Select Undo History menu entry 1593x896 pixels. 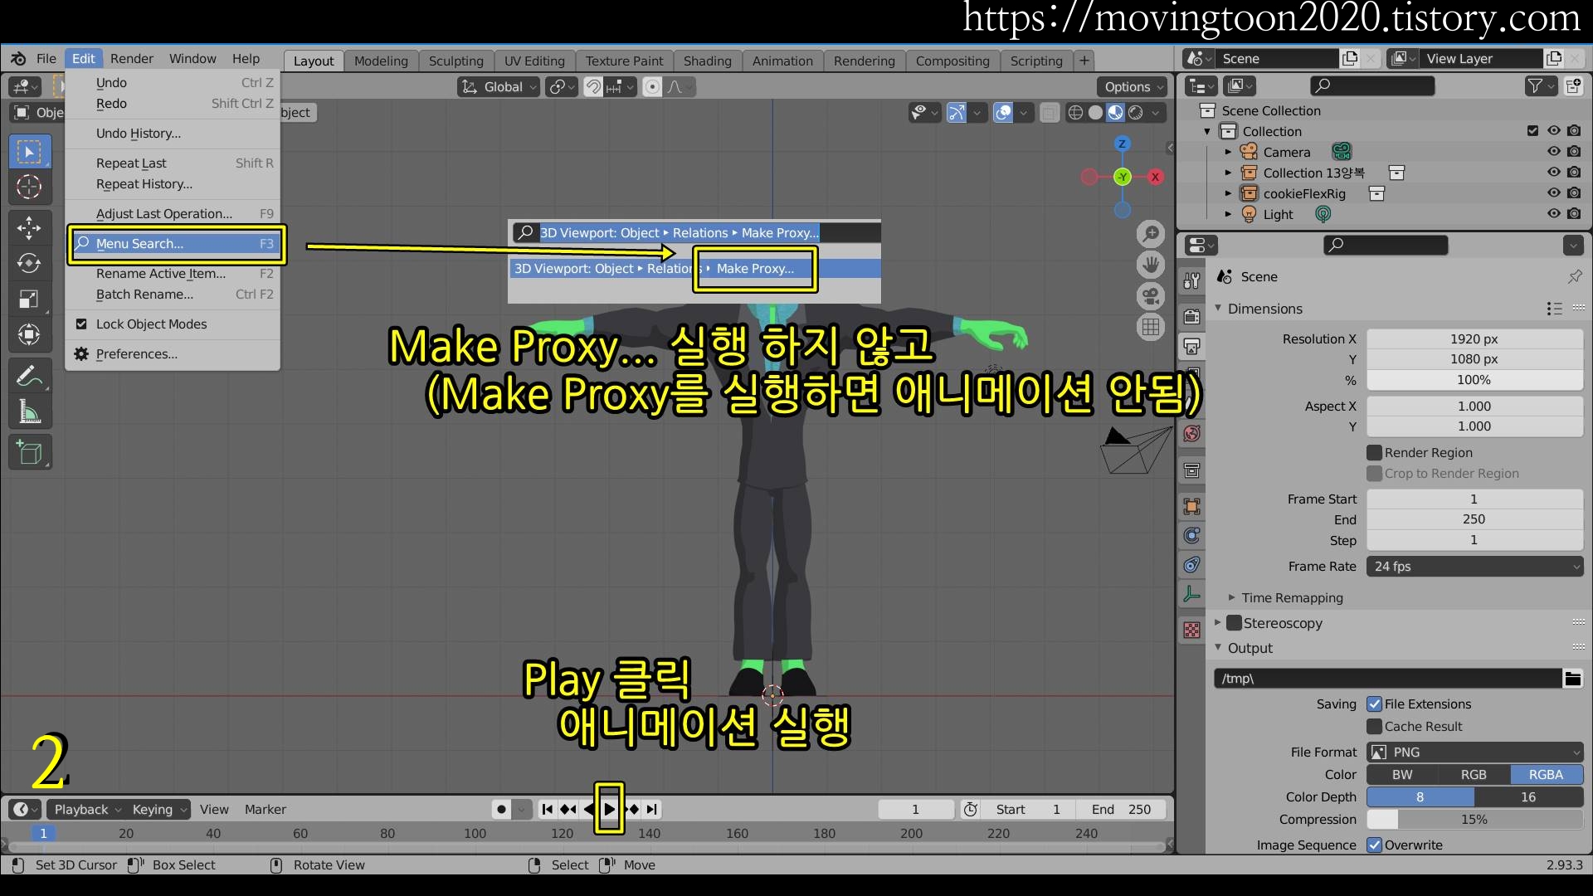[x=139, y=134]
